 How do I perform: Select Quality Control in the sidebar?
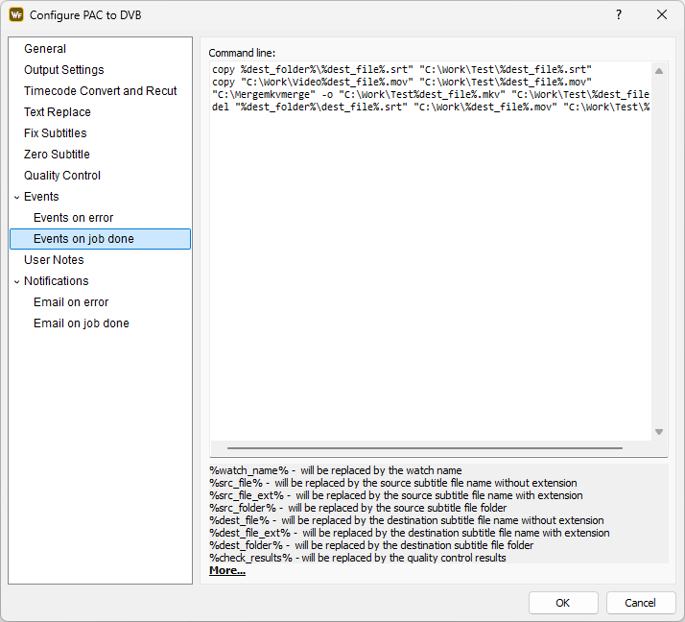point(61,176)
